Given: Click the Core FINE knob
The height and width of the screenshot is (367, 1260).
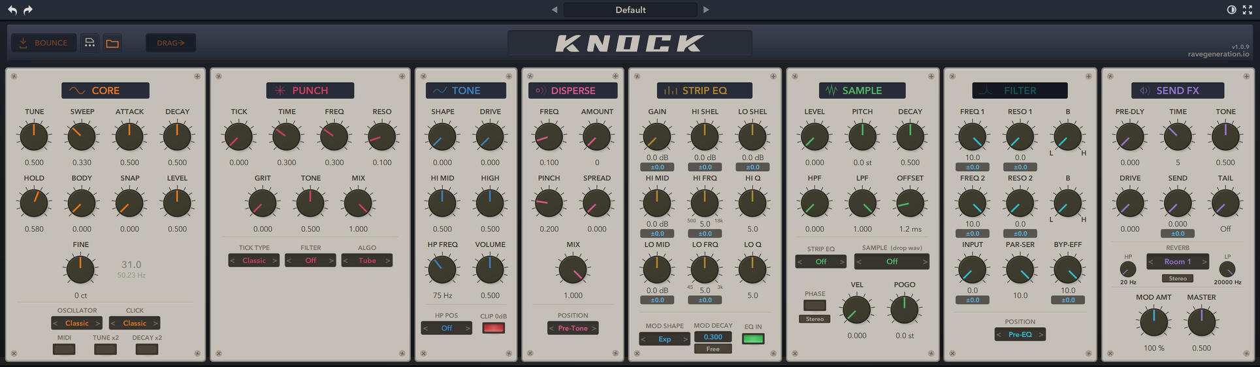Looking at the screenshot, I should coord(81,269).
